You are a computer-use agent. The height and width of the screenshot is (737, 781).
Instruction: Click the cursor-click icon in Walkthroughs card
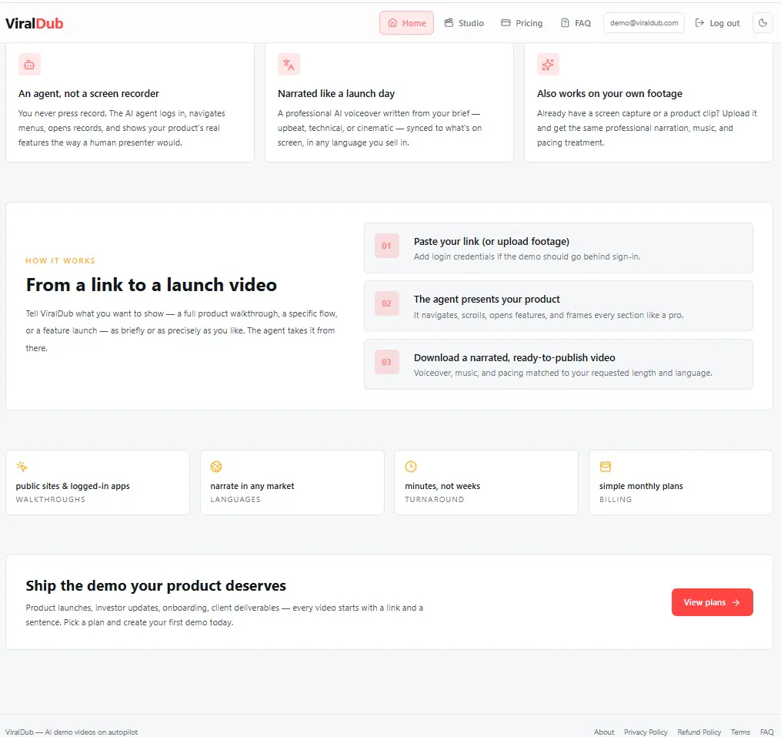(x=22, y=467)
